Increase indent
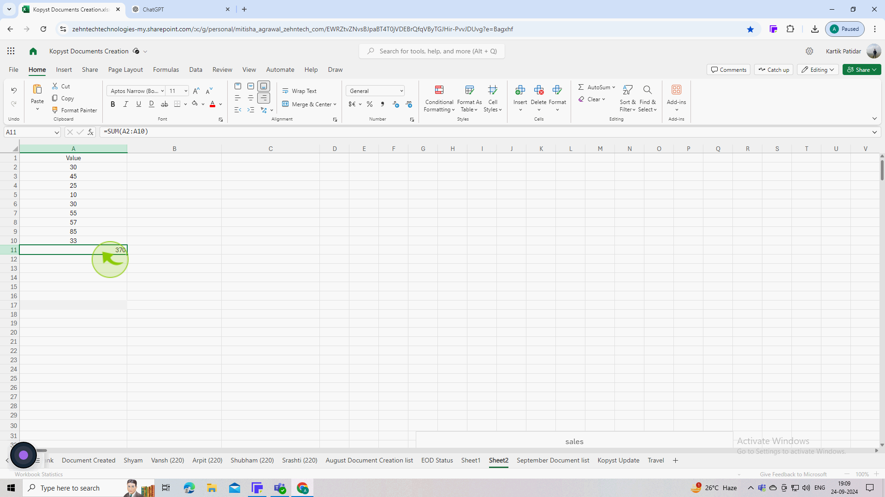 pyautogui.click(x=251, y=110)
